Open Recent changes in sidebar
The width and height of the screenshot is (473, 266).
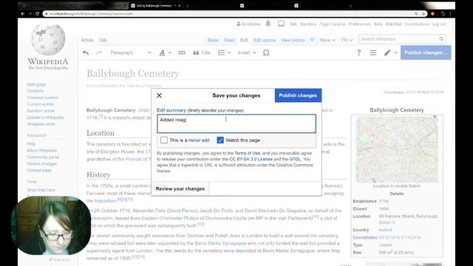[x=41, y=164]
